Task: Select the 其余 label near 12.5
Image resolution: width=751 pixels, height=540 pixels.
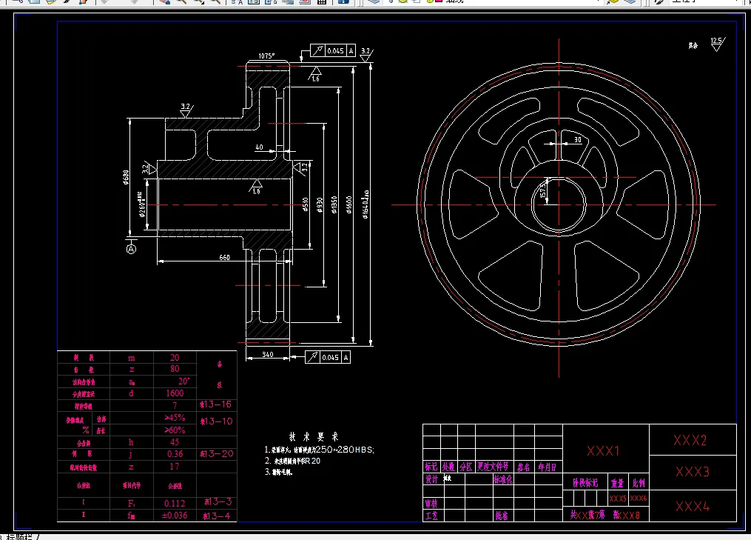Action: pos(693,46)
